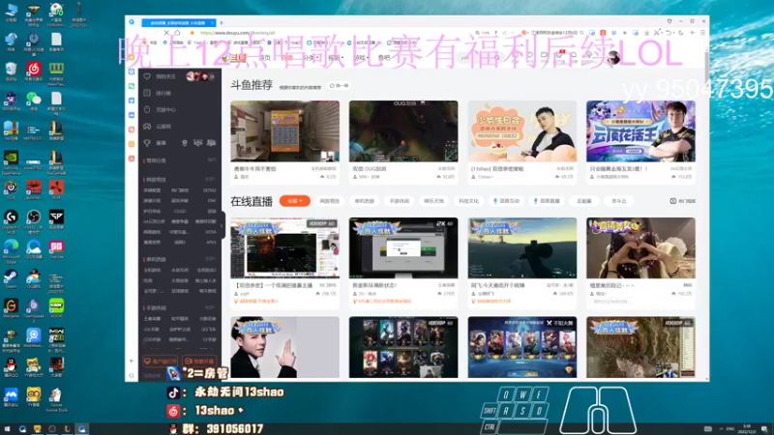Click the DNF category link in sidebar
774x435 pixels.
212,201
